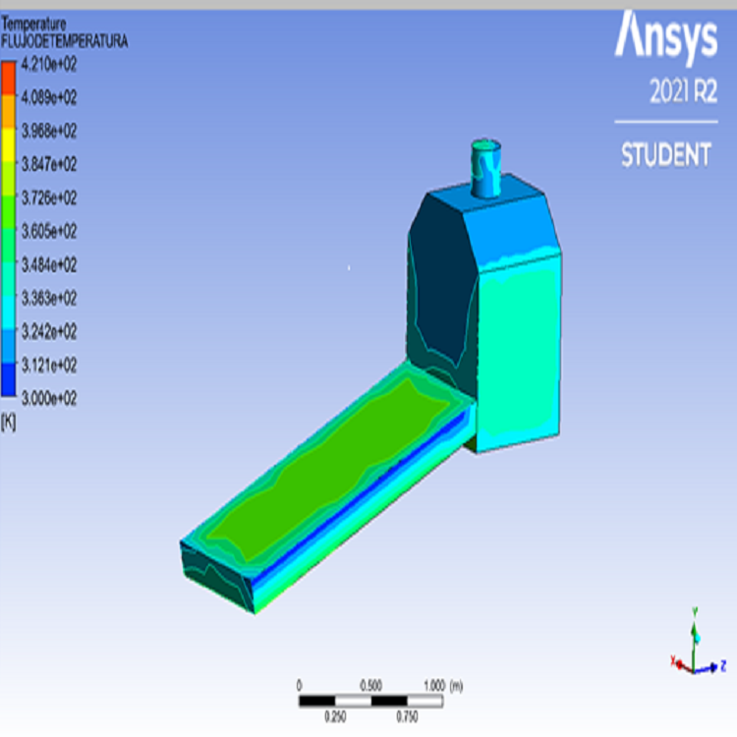
Task: Click the Ansys logo watermark
Action: (665, 36)
